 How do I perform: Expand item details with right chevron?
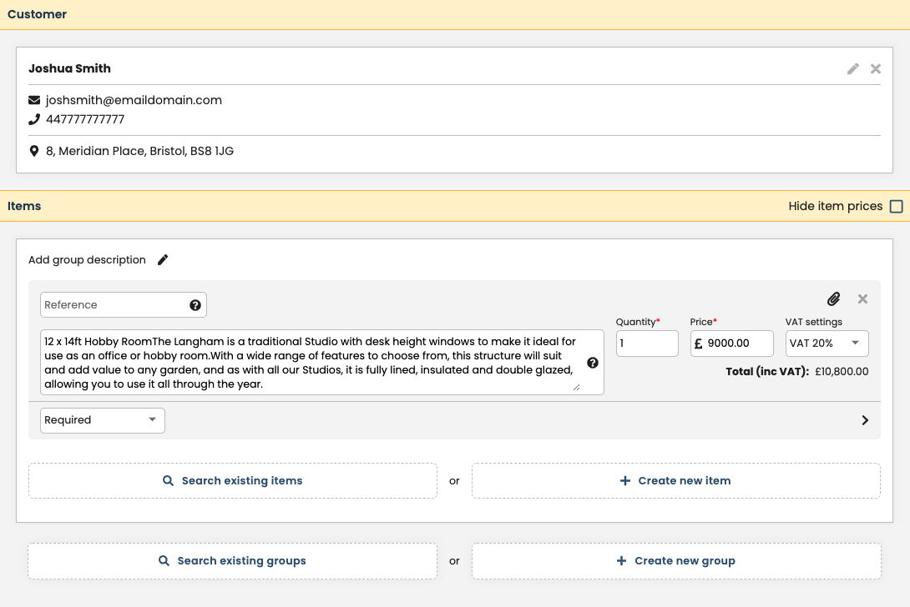[x=865, y=420]
